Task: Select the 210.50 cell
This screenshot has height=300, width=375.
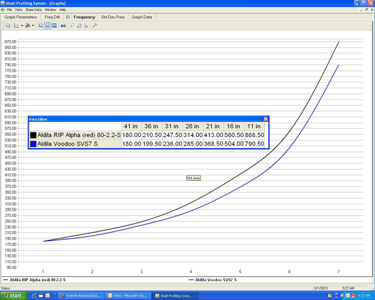Action: tap(152, 135)
